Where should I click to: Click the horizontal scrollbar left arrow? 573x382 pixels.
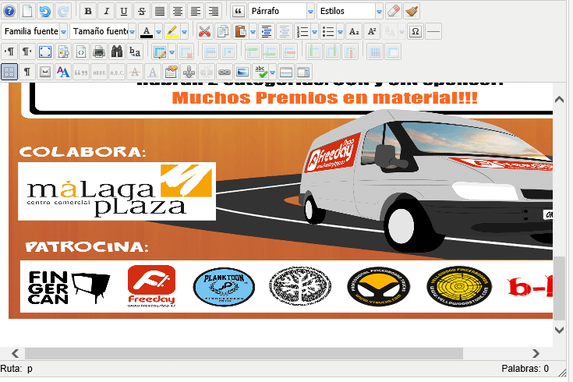tap(16, 353)
